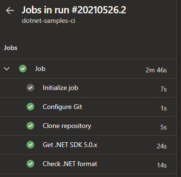The width and height of the screenshot is (181, 177).
Task: Click the 5s duration for Clone repository
Action: coord(163,127)
